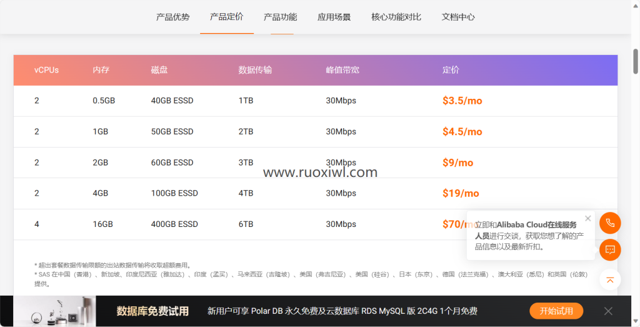Click the 数据库免费试用 banner title
The width and height of the screenshot is (640, 327).
click(x=152, y=311)
